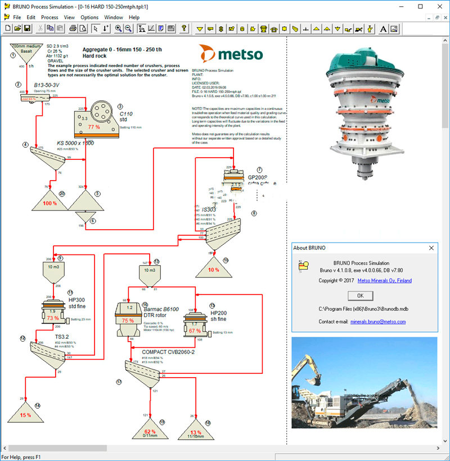This screenshot has width=450, height=461.
Task: Select the connection arrow-plus tool
Action: pyautogui.click(x=106, y=29)
